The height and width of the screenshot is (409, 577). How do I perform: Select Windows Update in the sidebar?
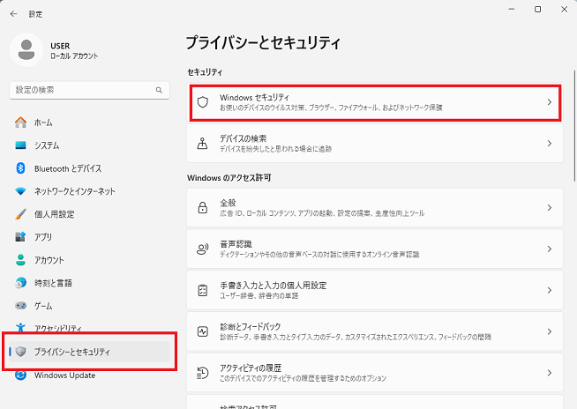coord(64,376)
